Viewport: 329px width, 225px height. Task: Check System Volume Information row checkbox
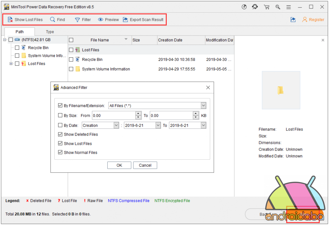71,69
